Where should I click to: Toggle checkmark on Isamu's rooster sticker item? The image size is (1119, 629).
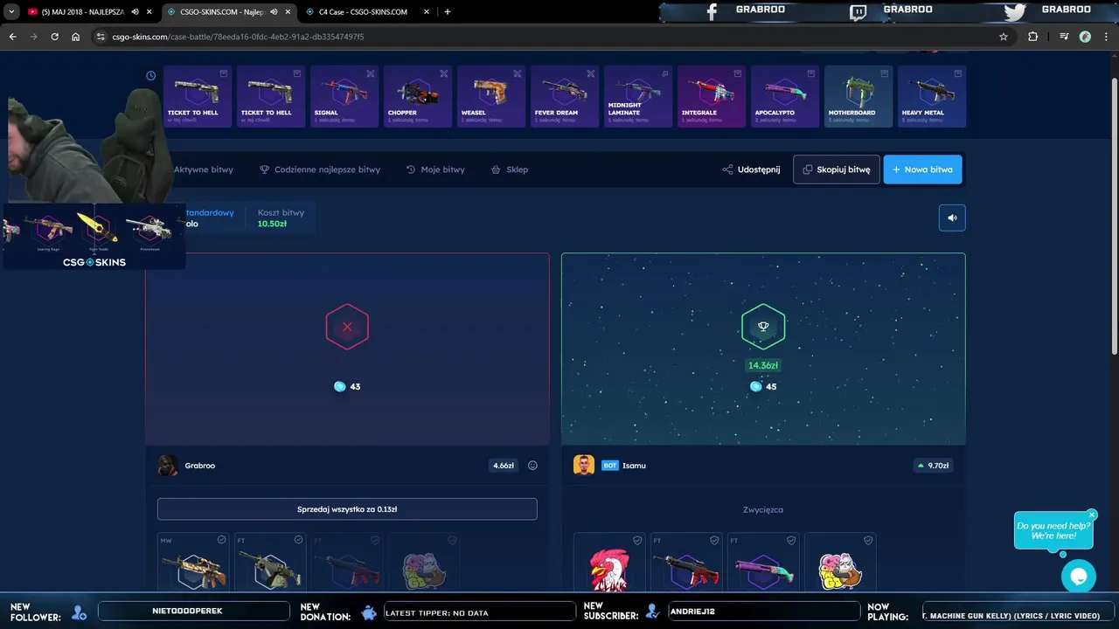click(x=637, y=541)
